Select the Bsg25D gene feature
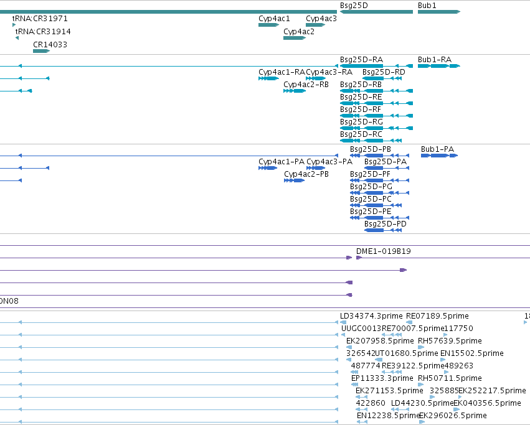 376,12
